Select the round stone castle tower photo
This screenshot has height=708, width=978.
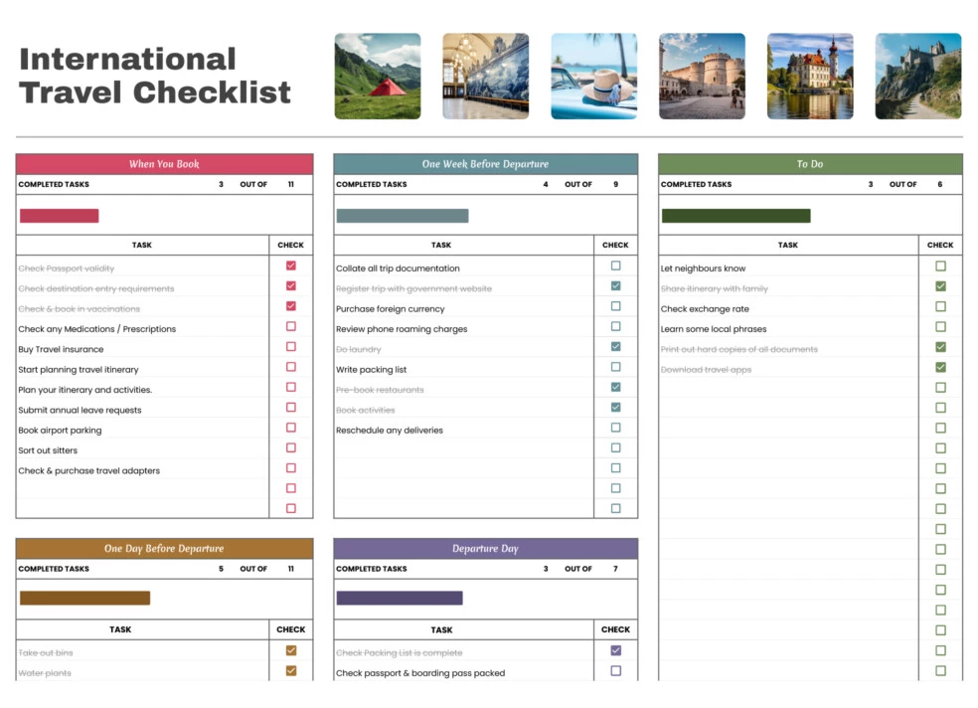pyautogui.click(x=702, y=77)
